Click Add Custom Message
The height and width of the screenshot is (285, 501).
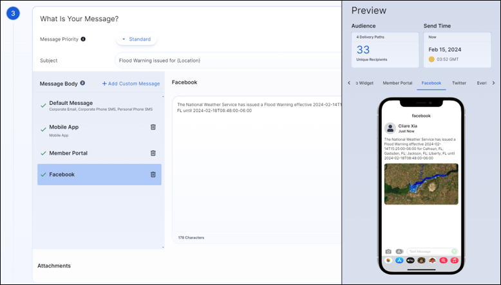coord(131,84)
